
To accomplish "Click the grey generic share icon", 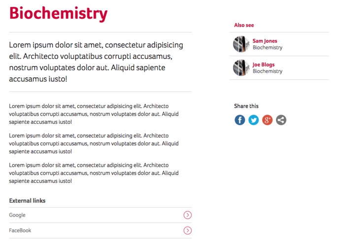I will tap(281, 120).
